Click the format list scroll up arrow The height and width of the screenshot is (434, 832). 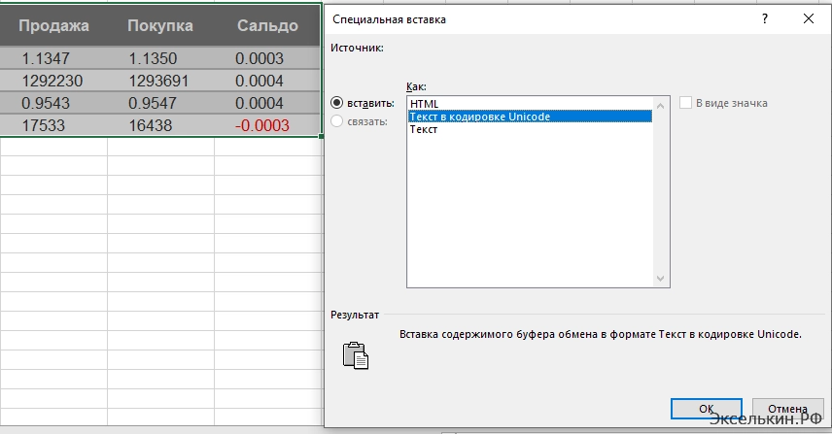coord(662,104)
